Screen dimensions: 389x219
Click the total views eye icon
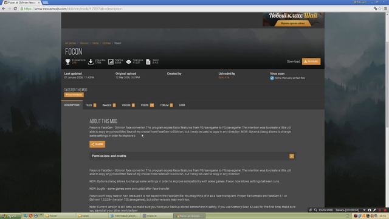pos(128,62)
